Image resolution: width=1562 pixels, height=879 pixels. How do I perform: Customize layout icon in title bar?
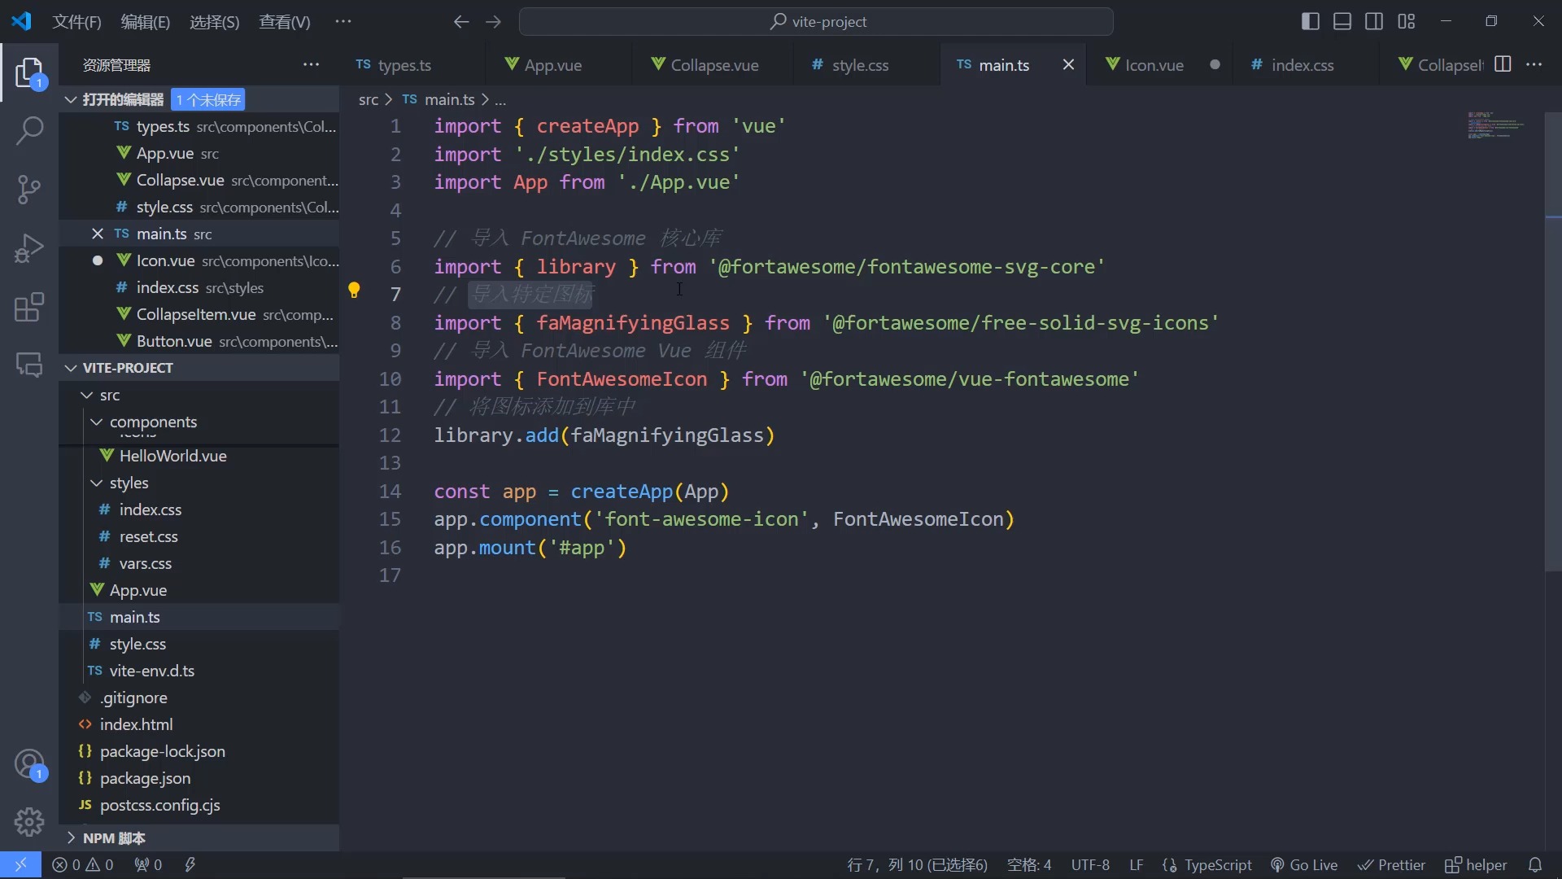[1407, 21]
